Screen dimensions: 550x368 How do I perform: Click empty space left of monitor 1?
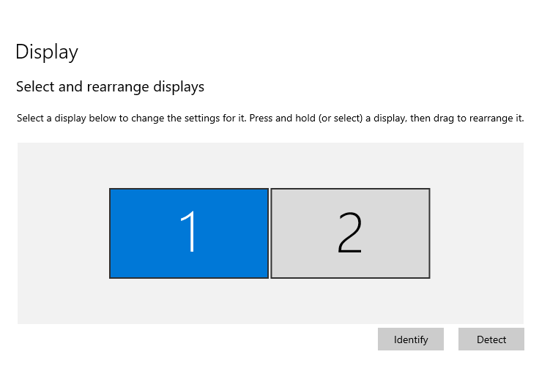[63, 233]
